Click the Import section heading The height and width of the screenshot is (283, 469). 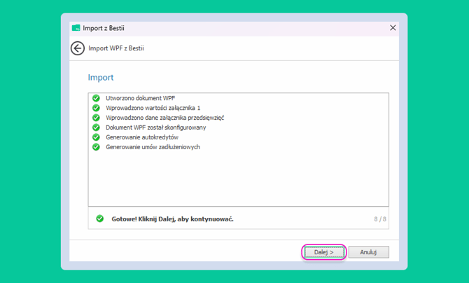[x=101, y=77]
